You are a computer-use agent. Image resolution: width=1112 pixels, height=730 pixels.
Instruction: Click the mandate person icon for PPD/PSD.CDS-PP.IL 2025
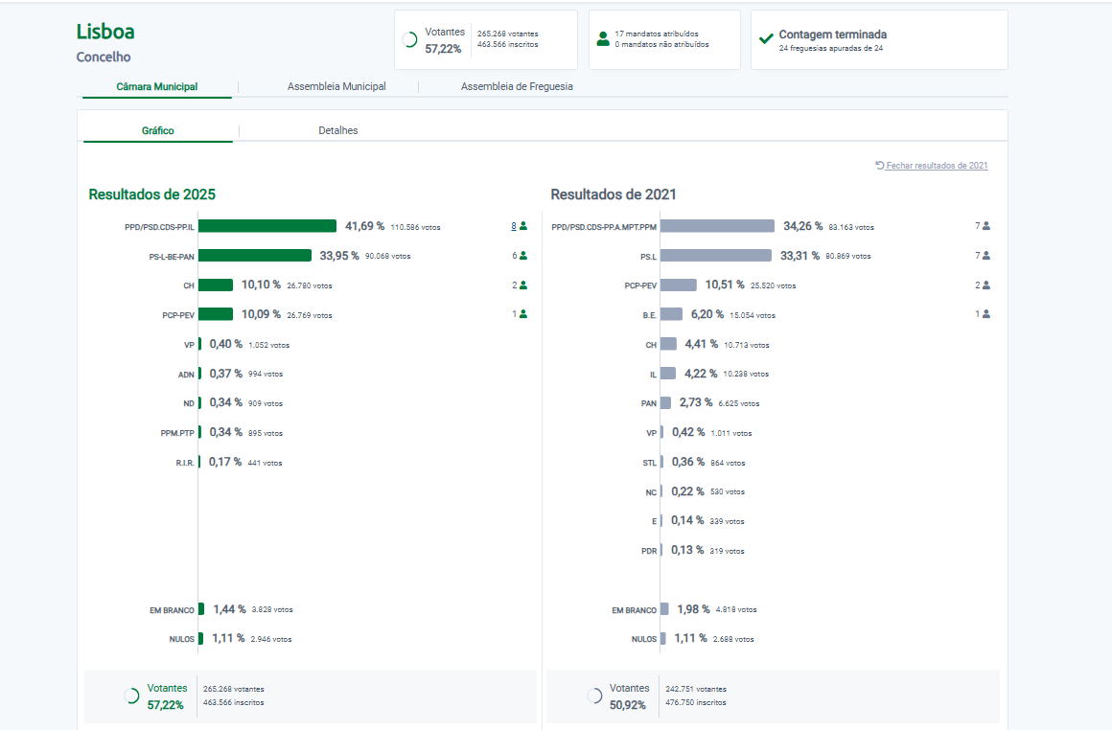click(523, 227)
